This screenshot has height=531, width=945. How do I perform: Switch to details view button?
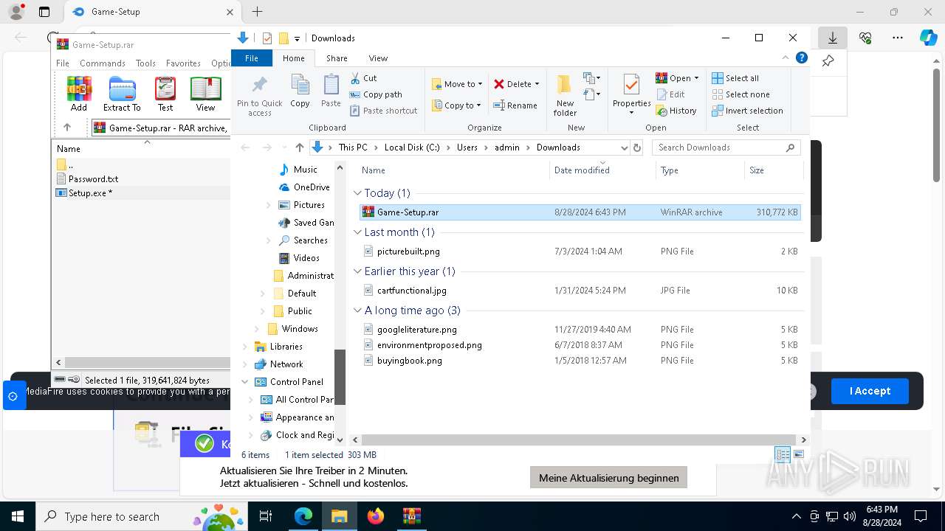pyautogui.click(x=783, y=455)
